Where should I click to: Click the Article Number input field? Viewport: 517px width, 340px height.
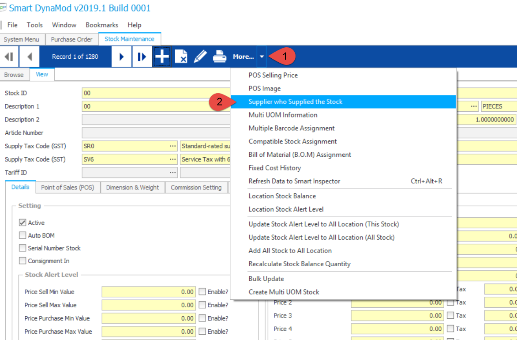click(x=156, y=133)
